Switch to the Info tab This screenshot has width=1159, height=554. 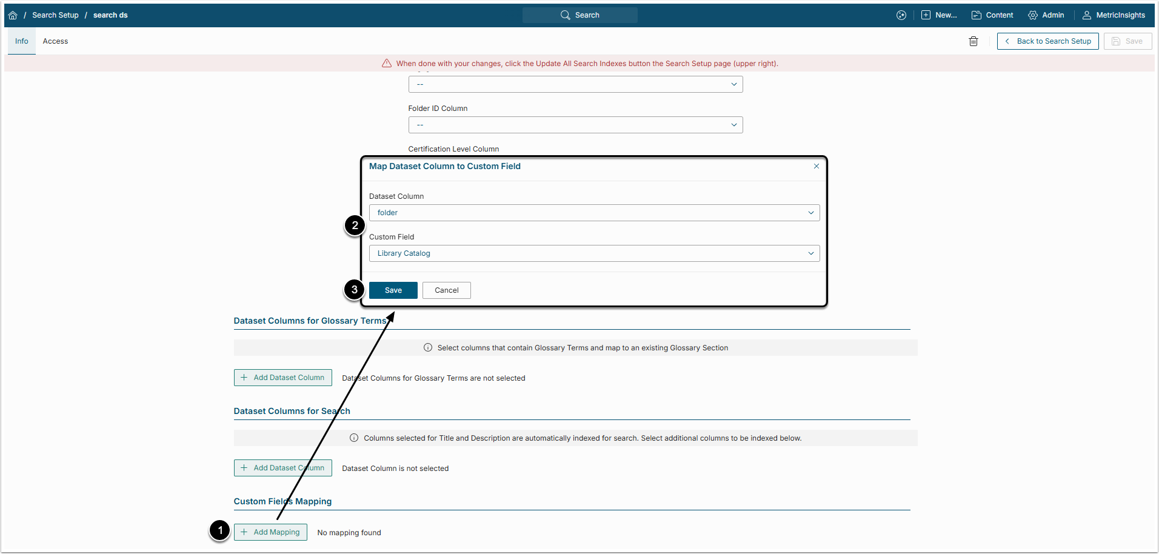point(22,41)
